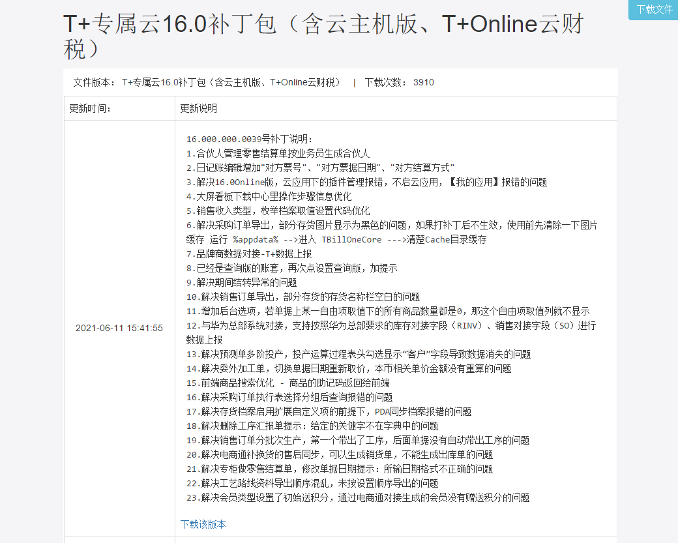This screenshot has height=543, width=678.
Task: Click item 19 销售订单分批次生产 line
Action: 358,439
